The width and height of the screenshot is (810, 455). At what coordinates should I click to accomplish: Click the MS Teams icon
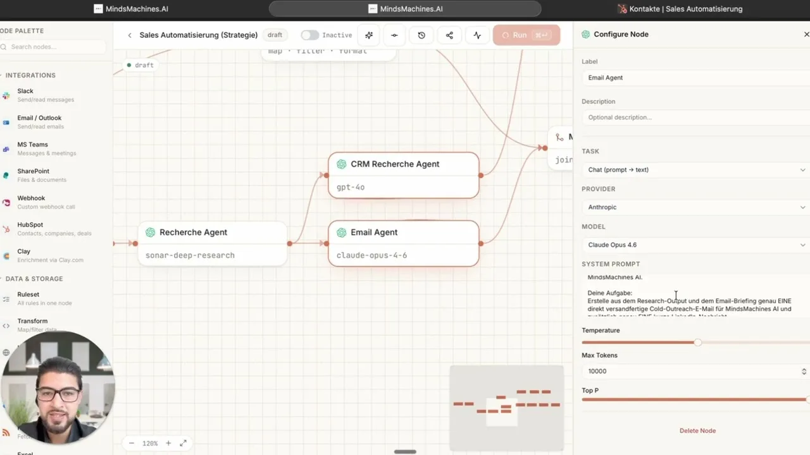click(x=6, y=149)
